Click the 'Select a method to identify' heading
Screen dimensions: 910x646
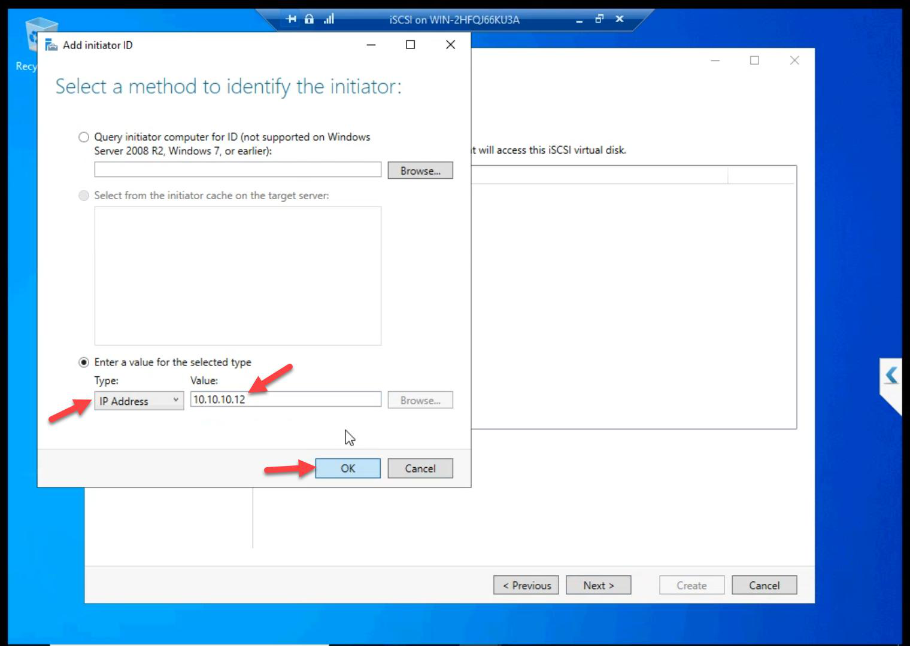point(228,87)
